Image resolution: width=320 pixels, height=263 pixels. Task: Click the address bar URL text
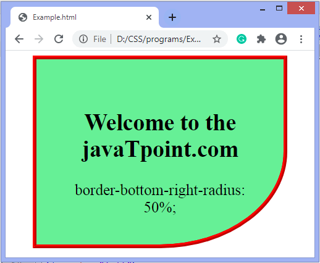click(159, 39)
